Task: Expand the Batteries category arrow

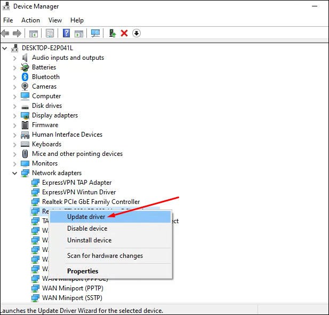Action: (15, 68)
